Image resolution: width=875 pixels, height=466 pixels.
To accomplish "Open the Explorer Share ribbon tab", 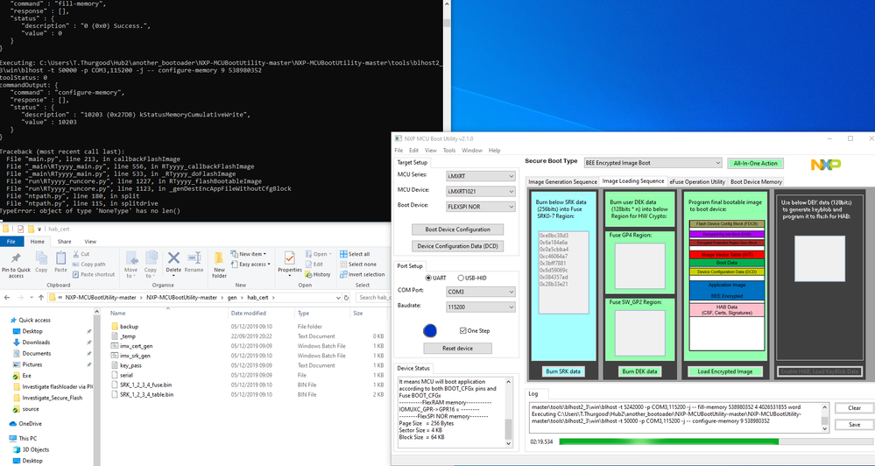I will click(64, 242).
